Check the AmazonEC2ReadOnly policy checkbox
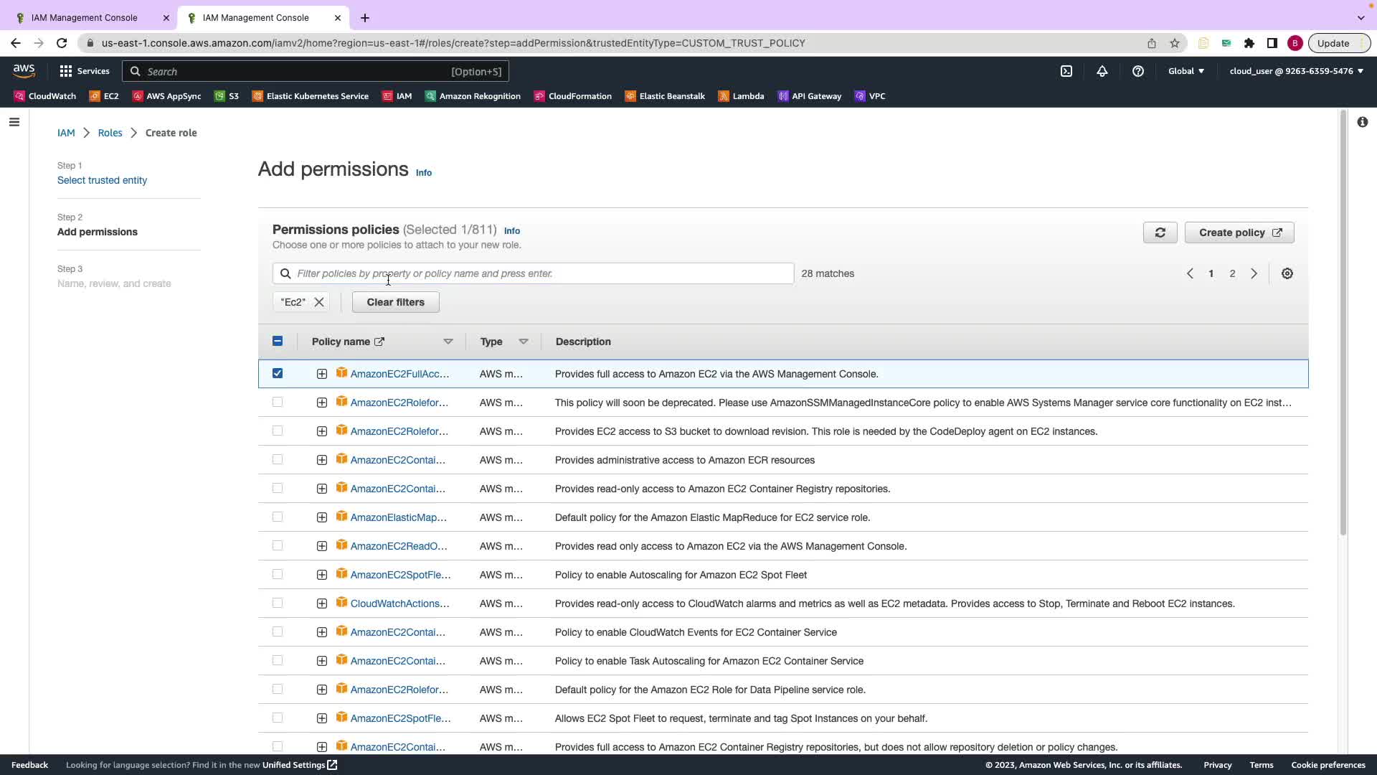This screenshot has height=775, width=1377. (278, 545)
